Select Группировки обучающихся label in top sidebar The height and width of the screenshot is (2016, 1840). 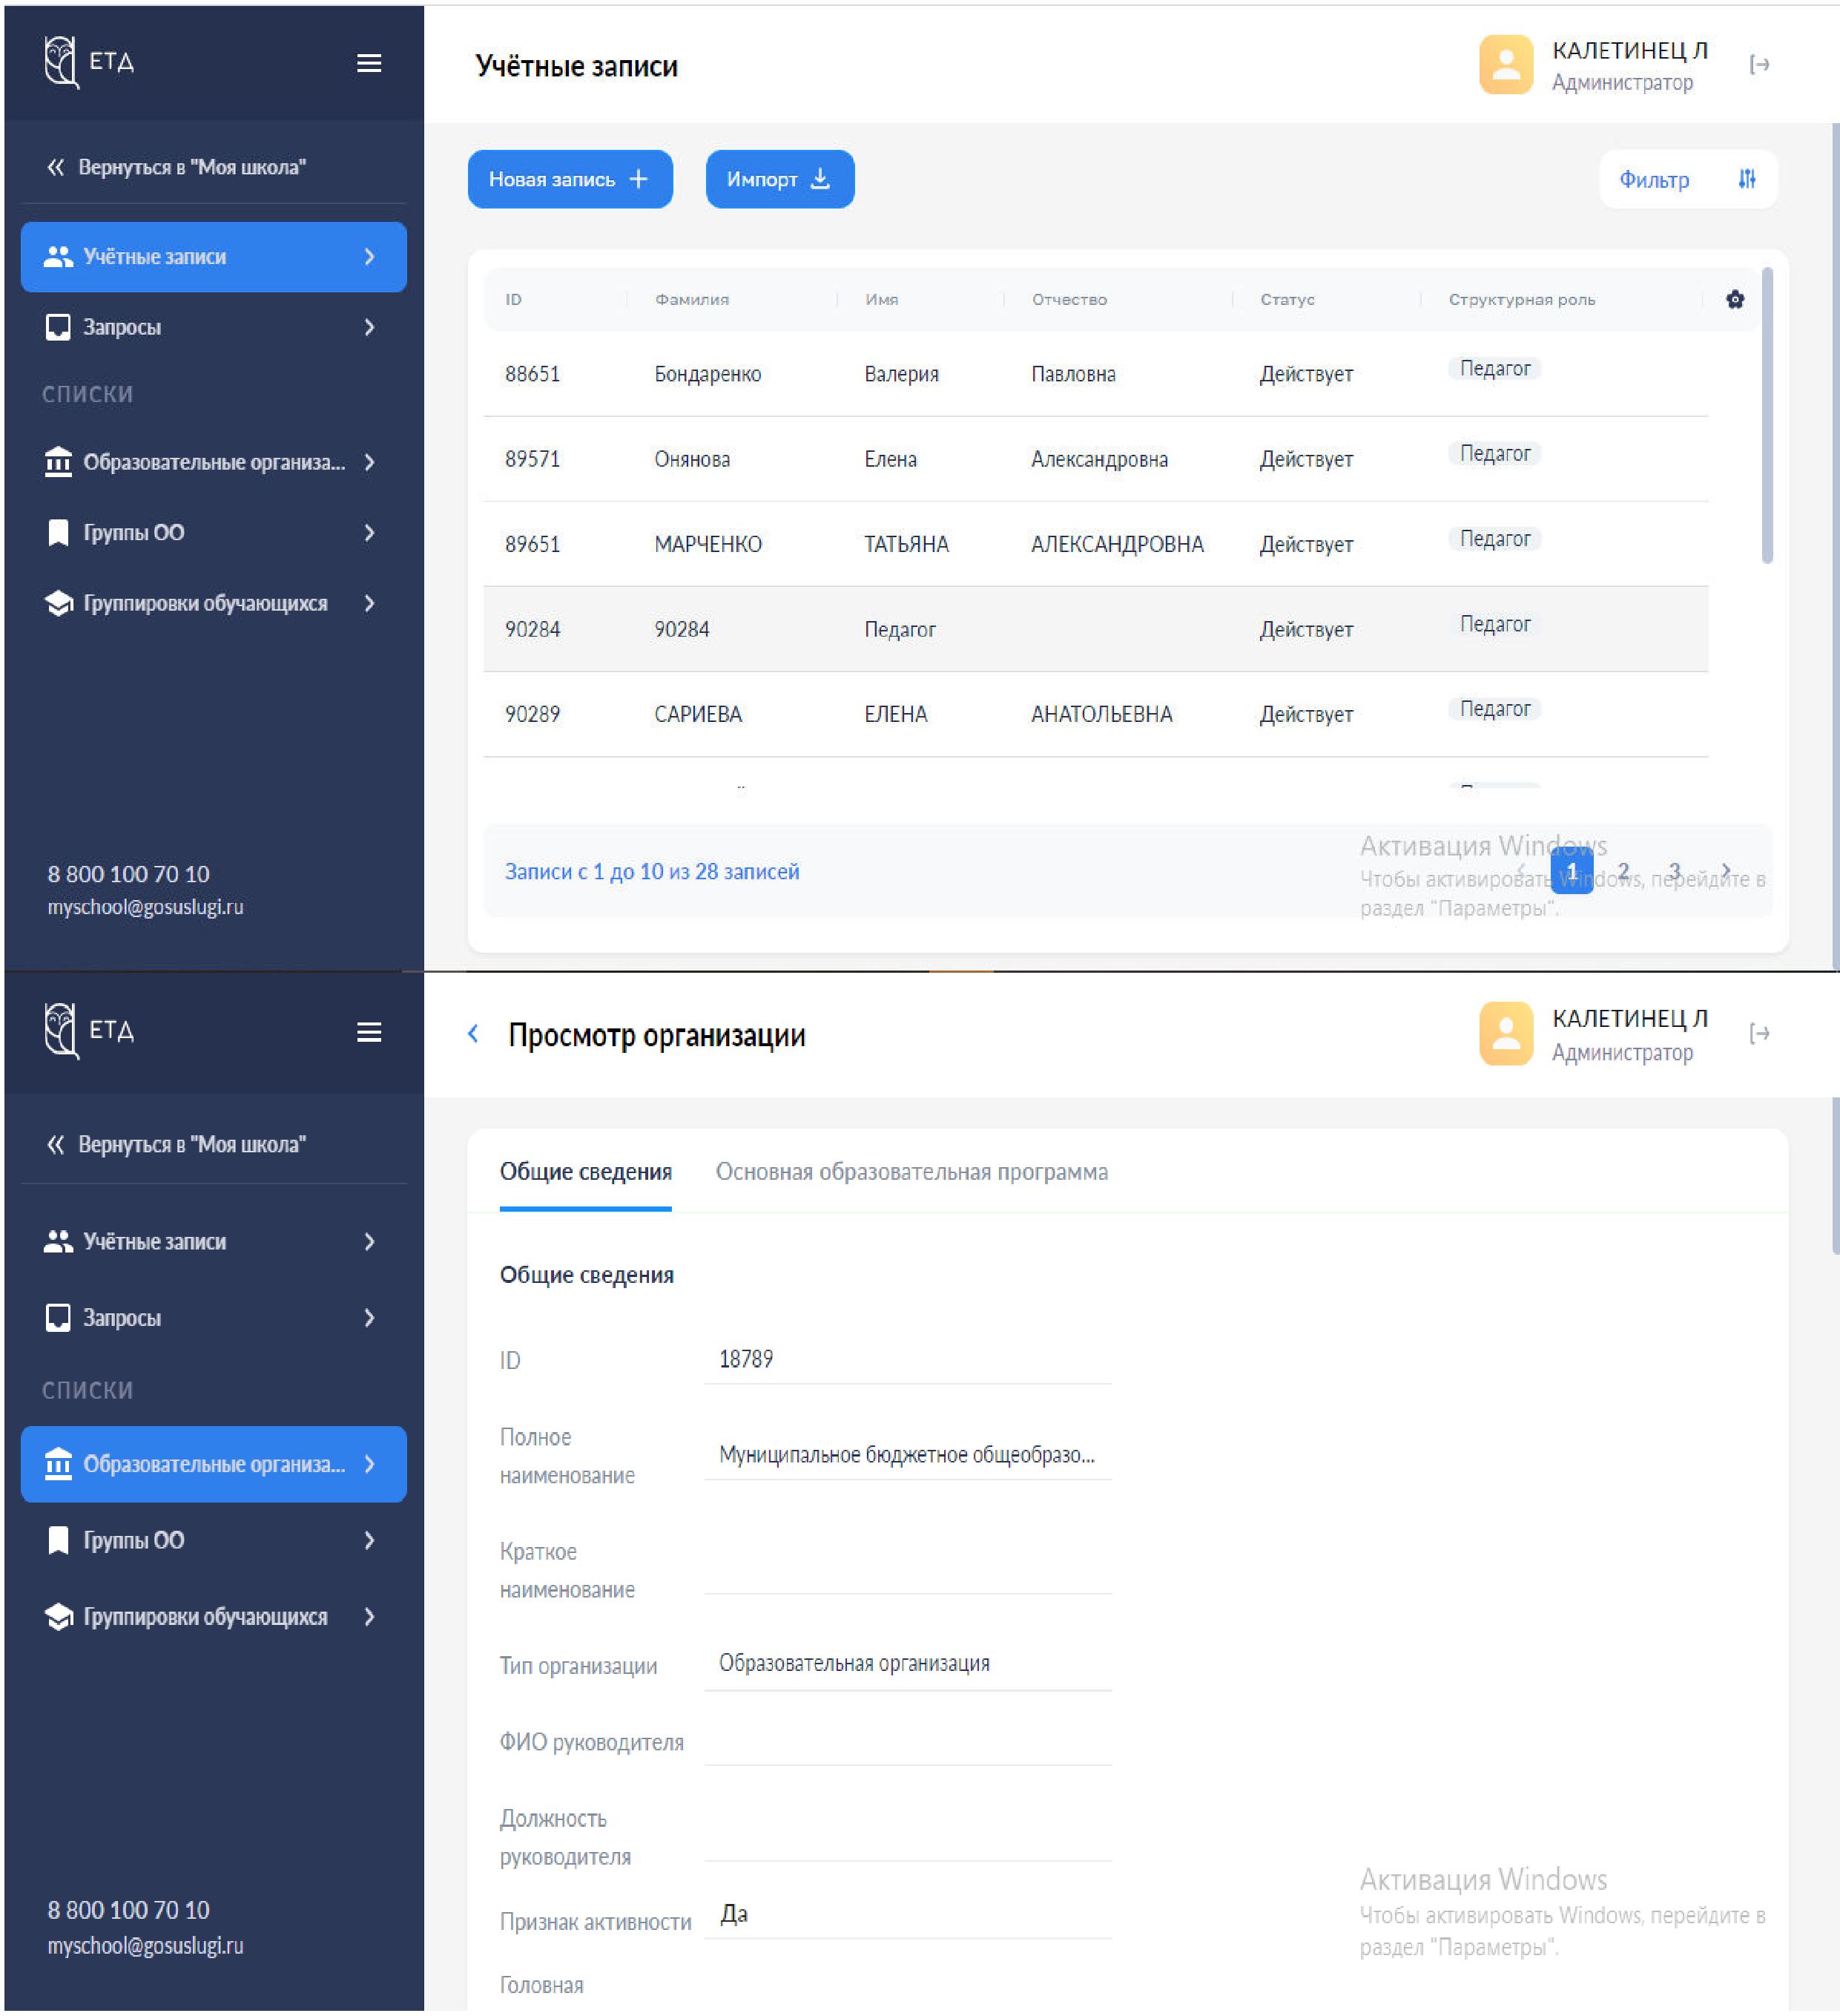pos(205,603)
